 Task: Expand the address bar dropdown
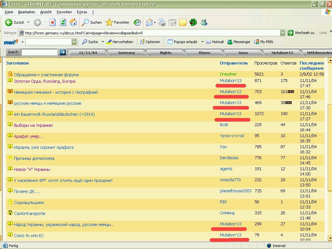282,33
